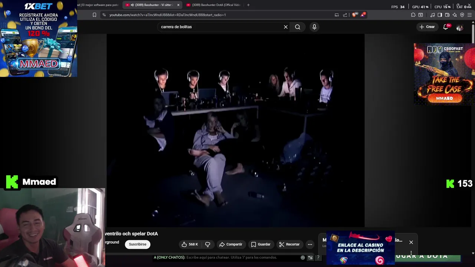475x267 pixels.
Task: Open the chat emoji picker
Action: (303, 257)
